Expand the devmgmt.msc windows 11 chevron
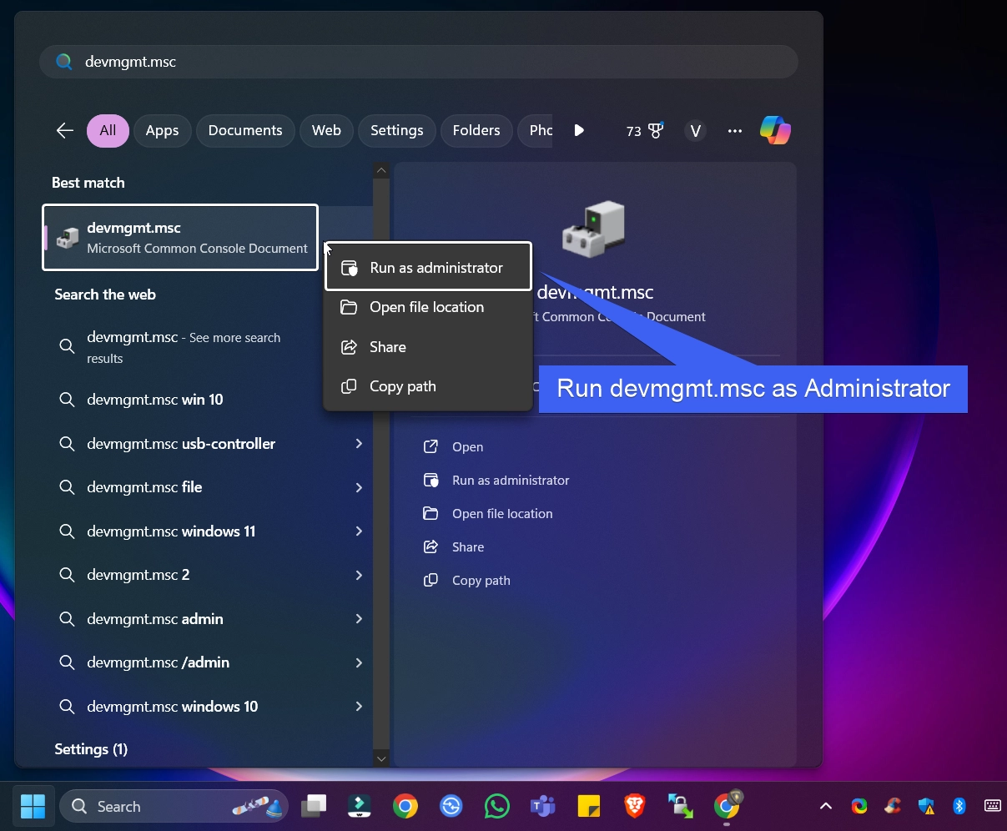This screenshot has height=831, width=1007. (x=359, y=531)
